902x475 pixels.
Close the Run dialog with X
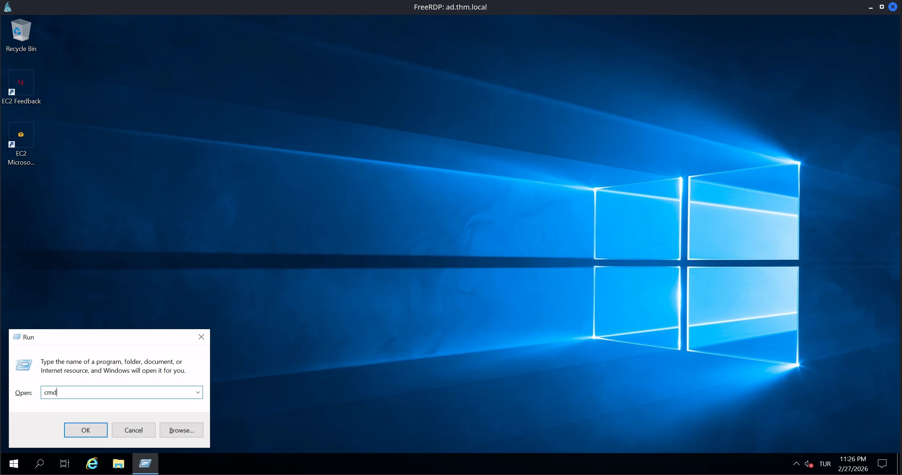[x=201, y=337]
